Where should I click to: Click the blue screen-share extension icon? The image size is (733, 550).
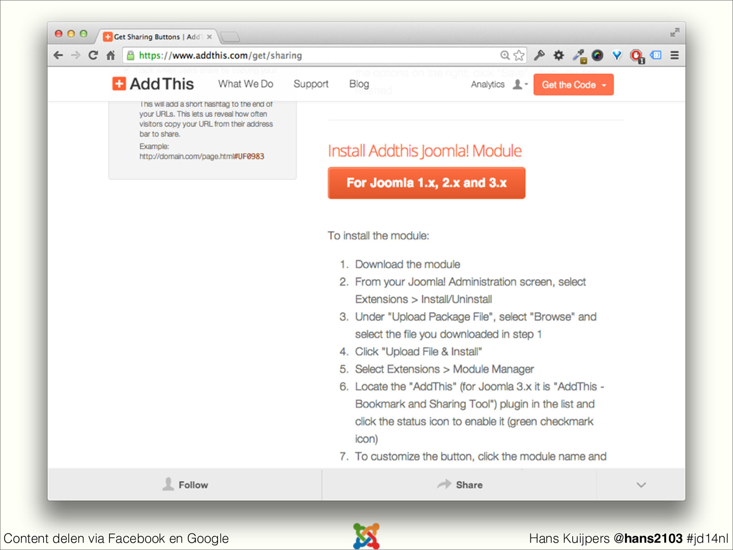coord(656,55)
